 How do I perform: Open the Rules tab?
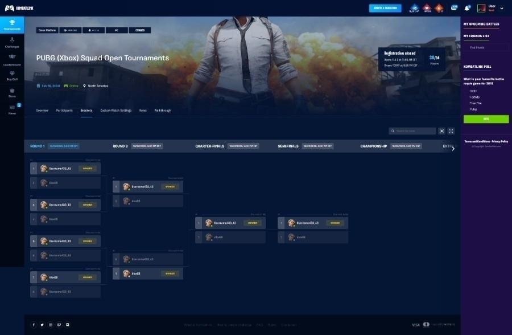tap(143, 111)
